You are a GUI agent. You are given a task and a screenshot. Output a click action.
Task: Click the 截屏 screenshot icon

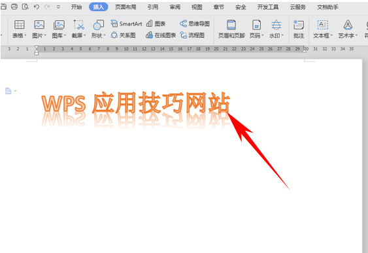click(78, 25)
